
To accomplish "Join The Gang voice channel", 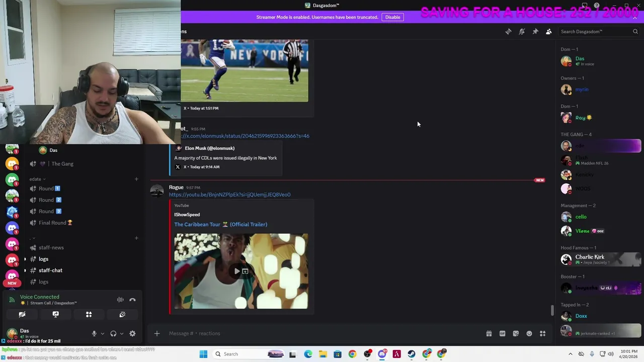I will click(x=62, y=164).
